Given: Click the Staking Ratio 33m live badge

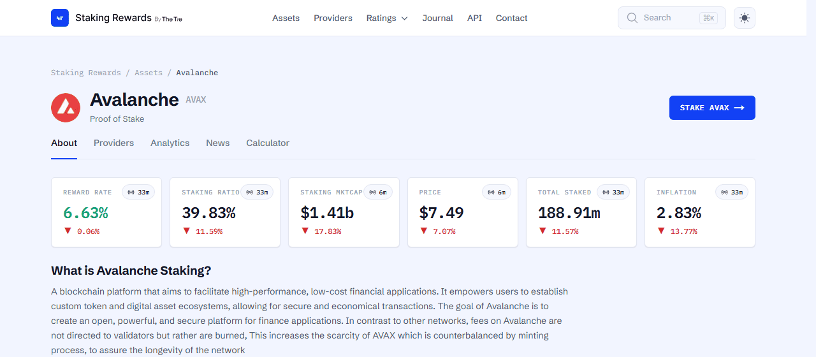Looking at the screenshot, I should 257,192.
